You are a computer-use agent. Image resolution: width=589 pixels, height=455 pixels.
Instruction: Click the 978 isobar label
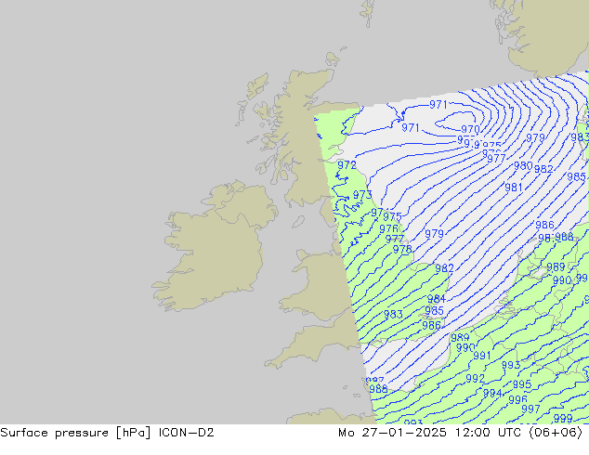click(402, 249)
